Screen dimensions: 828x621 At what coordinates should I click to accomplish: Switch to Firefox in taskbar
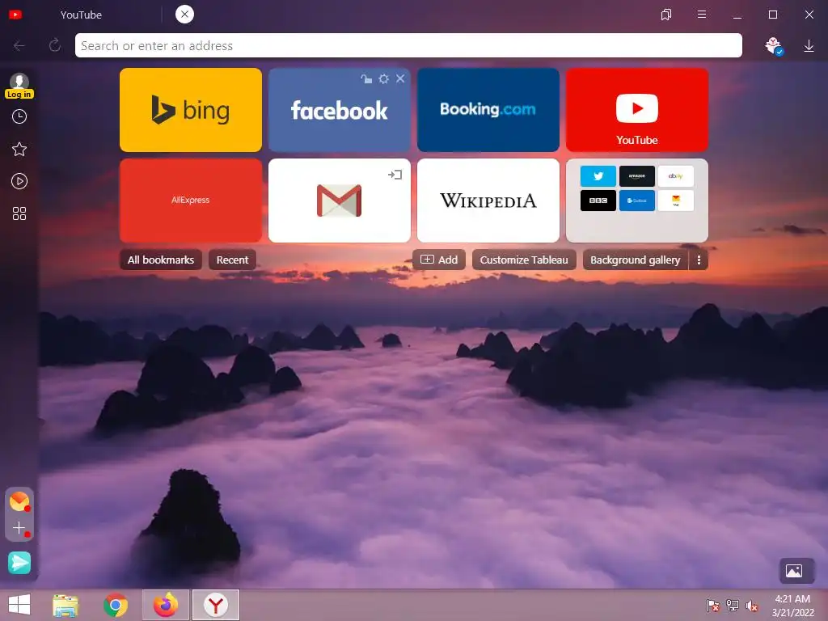click(165, 605)
